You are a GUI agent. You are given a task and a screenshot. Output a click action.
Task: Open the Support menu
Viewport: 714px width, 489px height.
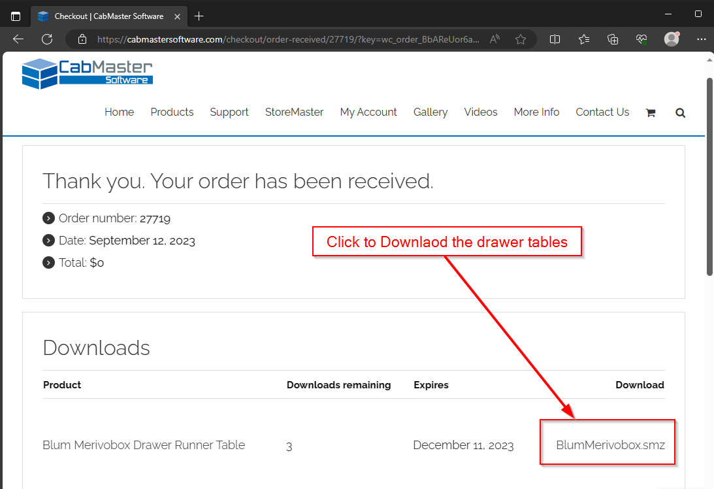click(x=229, y=112)
